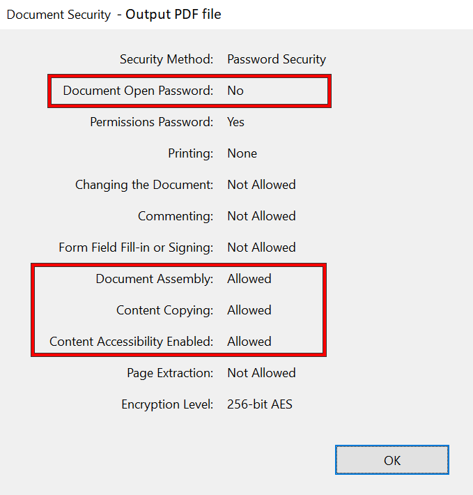
Task: Click the None value beside Printing
Action: point(242,153)
